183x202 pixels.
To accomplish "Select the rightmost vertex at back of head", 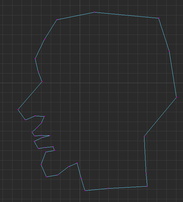I will 176,97.
